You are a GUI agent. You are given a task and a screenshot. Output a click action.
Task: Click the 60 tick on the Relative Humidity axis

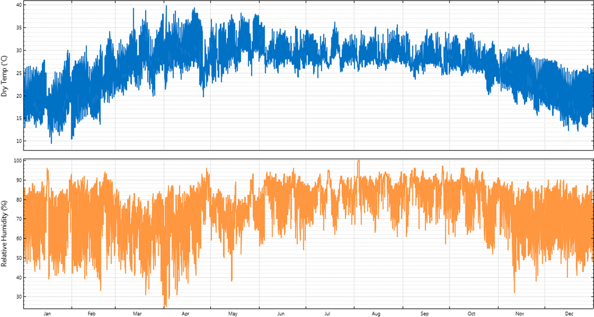tap(19, 239)
